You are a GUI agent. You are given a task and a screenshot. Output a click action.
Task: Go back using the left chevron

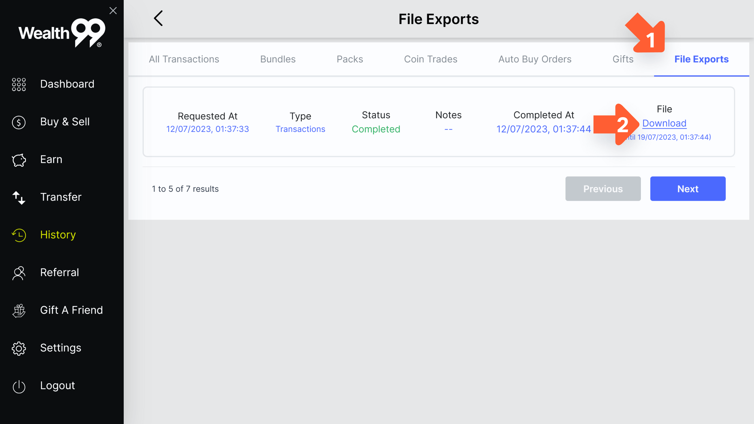coord(158,19)
